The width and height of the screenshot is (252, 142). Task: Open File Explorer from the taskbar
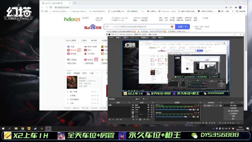pyautogui.click(x=16, y=128)
